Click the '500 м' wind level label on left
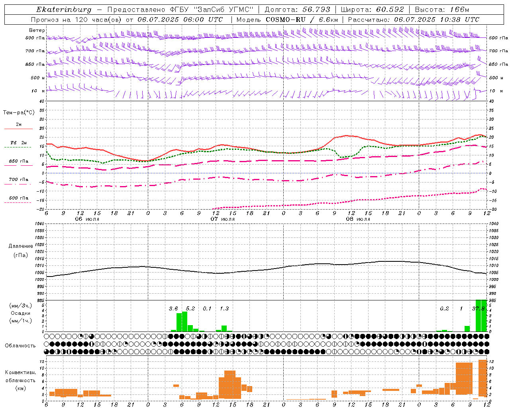This screenshot has width=510, height=408. click(x=38, y=78)
